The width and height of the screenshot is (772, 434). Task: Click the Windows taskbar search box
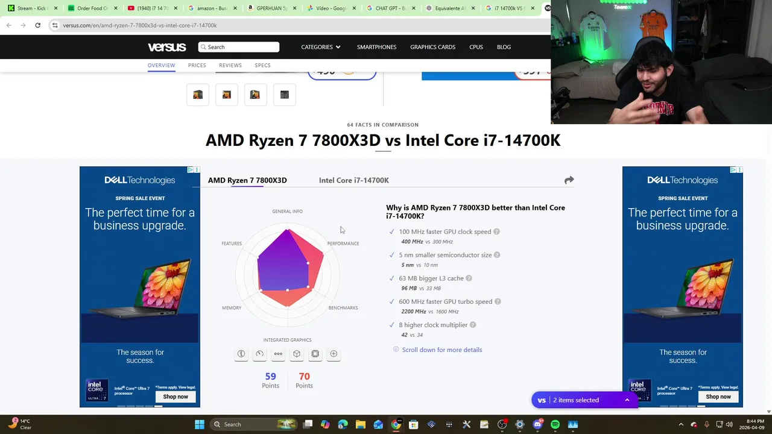click(255, 424)
